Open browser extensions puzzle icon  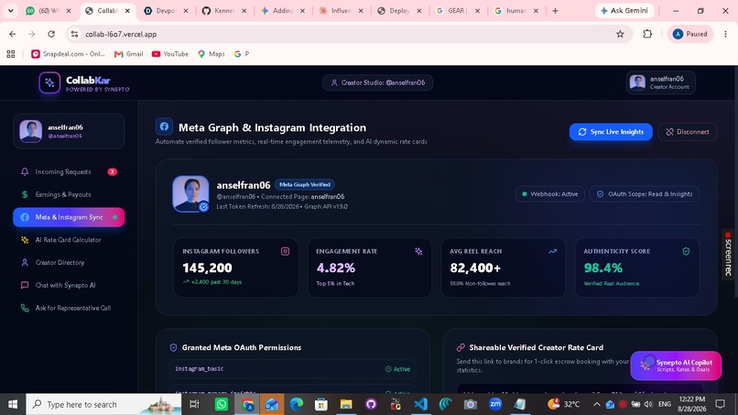647,34
